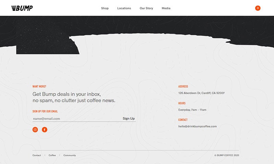Click the 'SIGN UP FOR OUR EMAIL' label
Viewport: 274px width, 164px height.
click(x=45, y=111)
